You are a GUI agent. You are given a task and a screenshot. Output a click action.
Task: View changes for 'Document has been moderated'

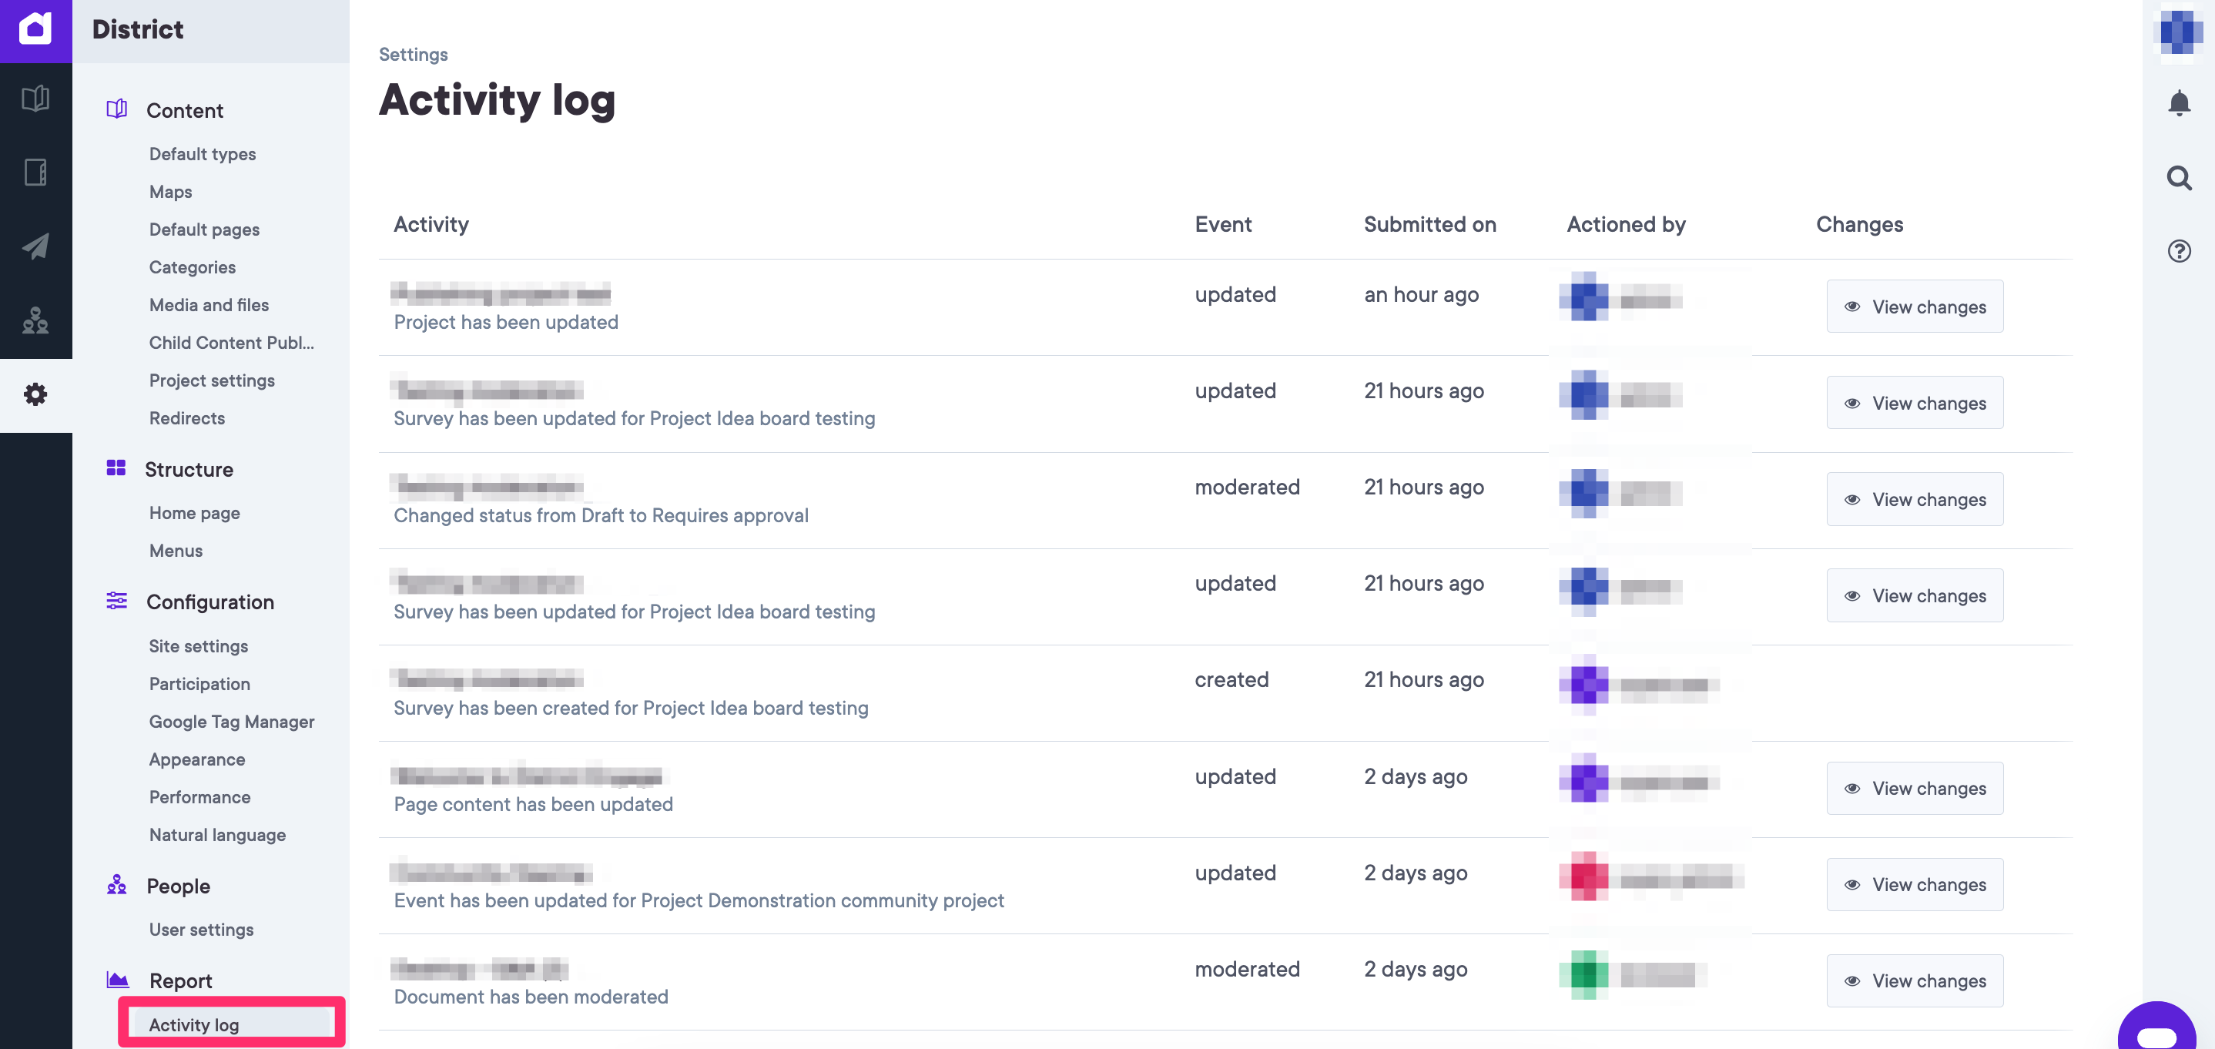[1914, 981]
